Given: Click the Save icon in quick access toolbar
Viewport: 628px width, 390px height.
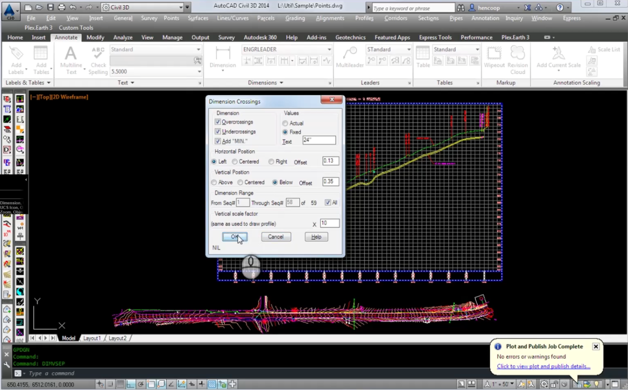Looking at the screenshot, I should pyautogui.click(x=50, y=7).
